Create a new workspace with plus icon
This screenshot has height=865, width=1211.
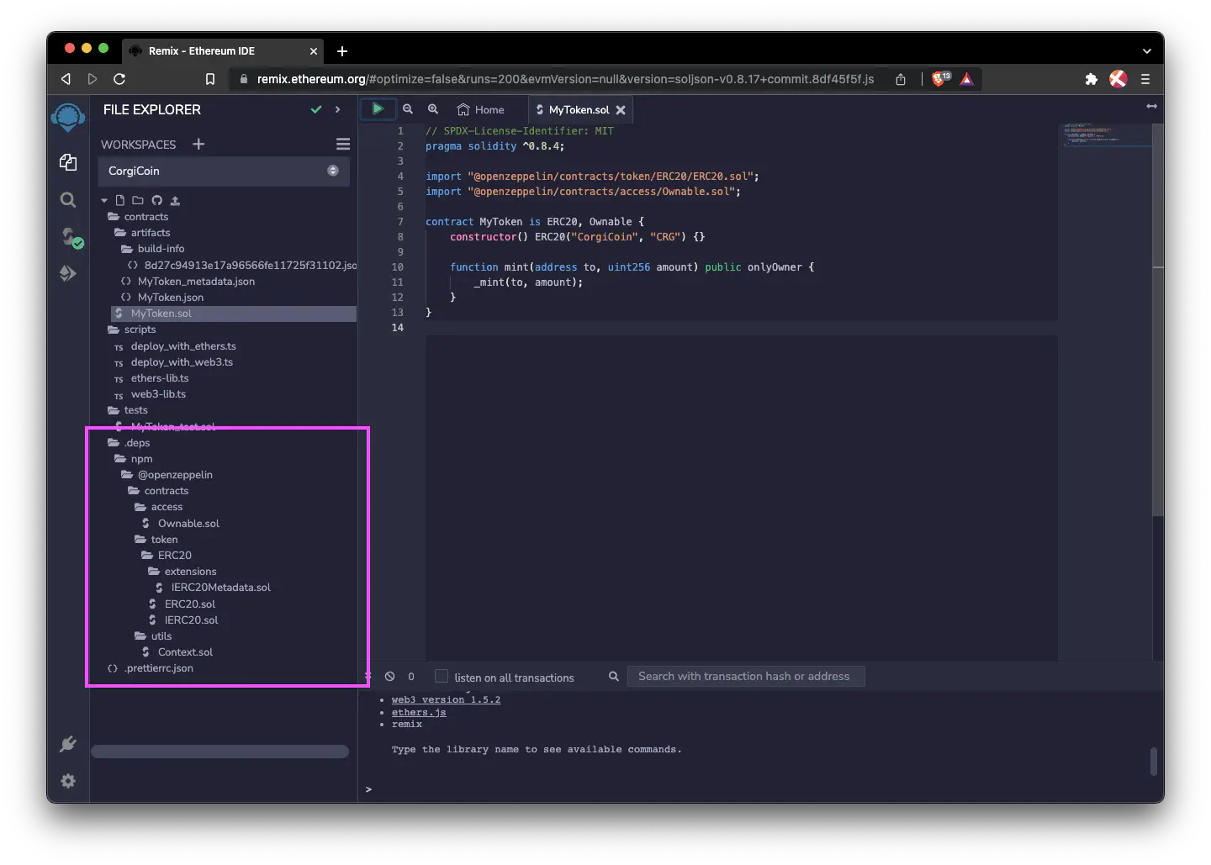click(198, 144)
